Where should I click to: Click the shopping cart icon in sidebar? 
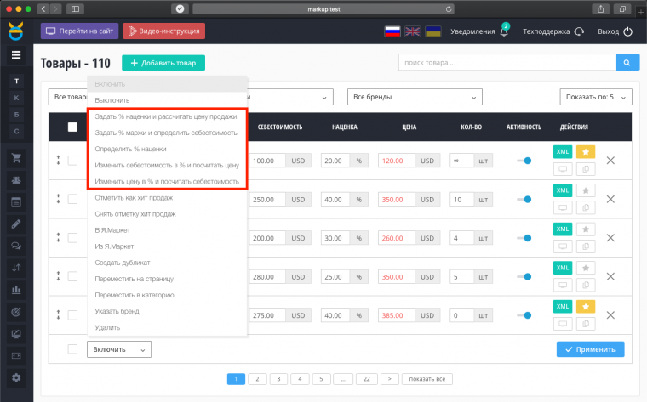(16, 158)
